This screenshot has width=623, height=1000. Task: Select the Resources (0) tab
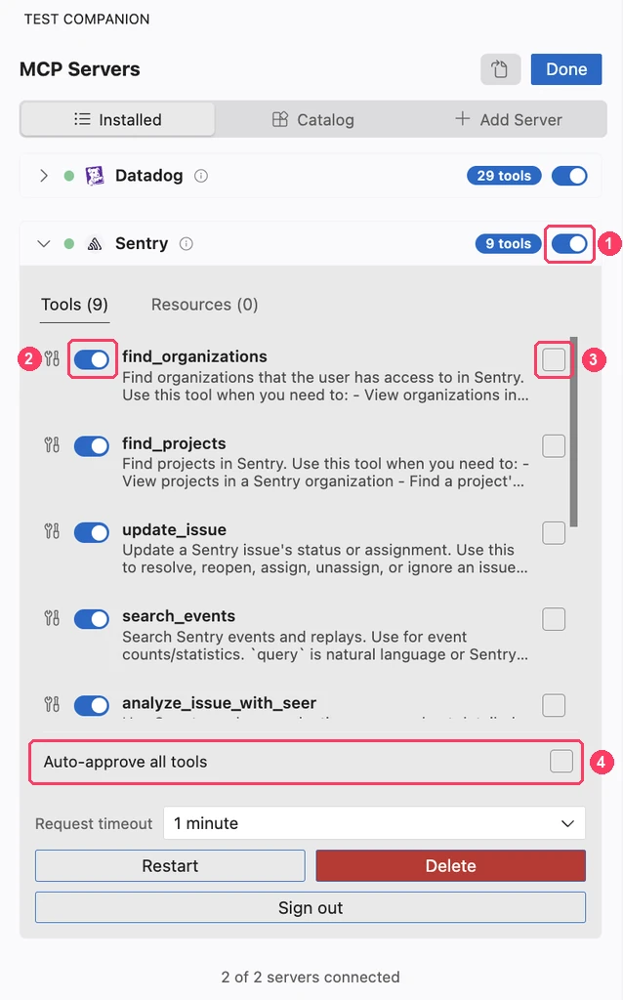tap(205, 305)
